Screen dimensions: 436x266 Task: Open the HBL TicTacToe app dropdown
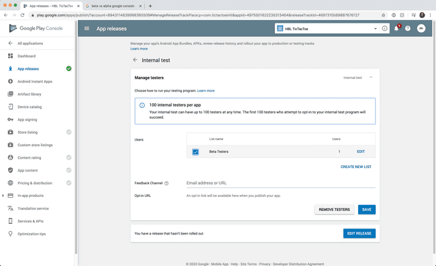pos(327,28)
